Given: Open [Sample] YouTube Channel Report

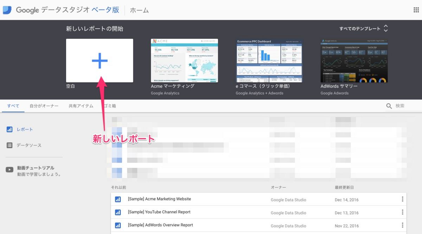Looking at the screenshot, I should click(x=159, y=212).
